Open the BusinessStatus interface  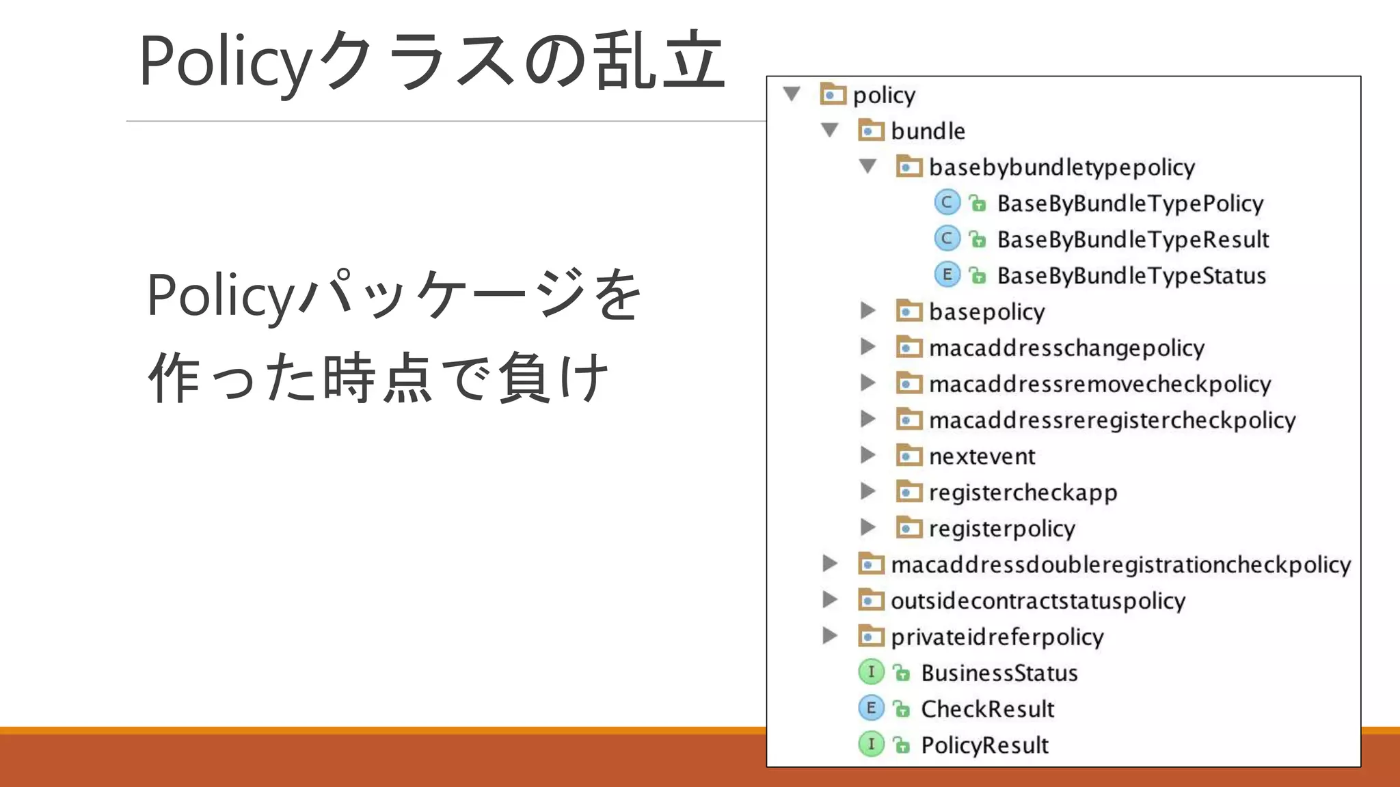(999, 673)
